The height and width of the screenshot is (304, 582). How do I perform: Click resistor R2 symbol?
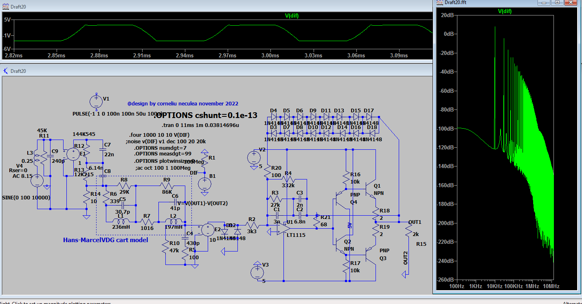click(x=252, y=225)
